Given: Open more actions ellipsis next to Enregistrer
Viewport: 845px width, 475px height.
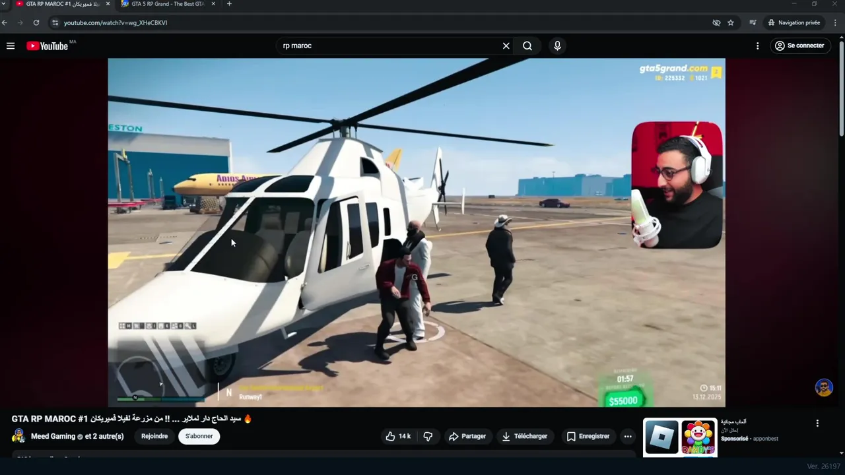Looking at the screenshot, I should 628,436.
